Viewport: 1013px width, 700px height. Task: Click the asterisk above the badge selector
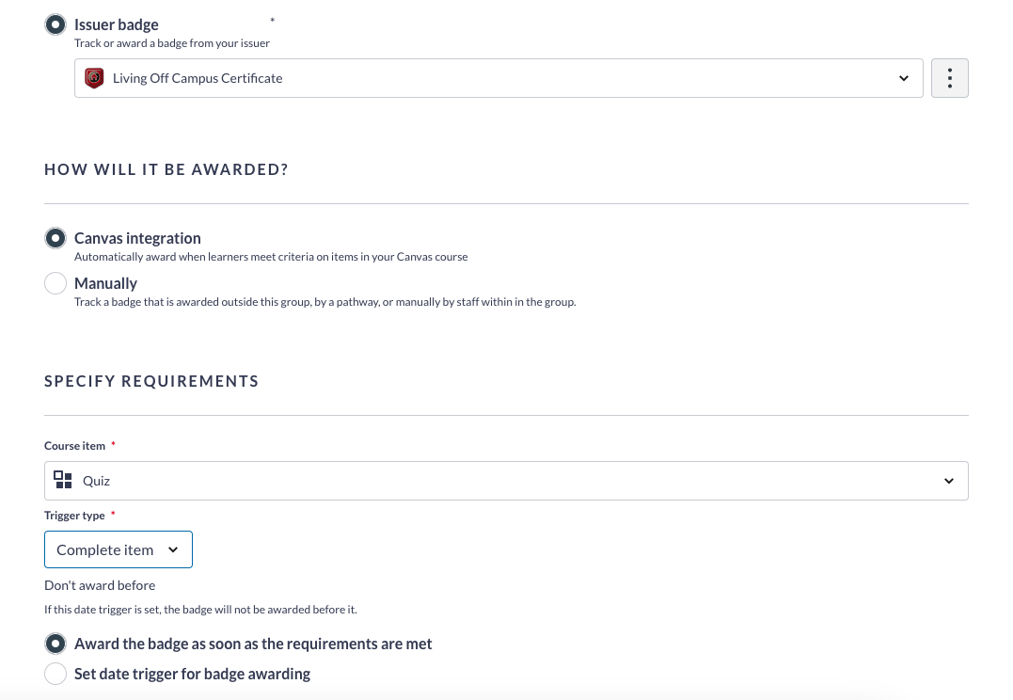pos(271,20)
